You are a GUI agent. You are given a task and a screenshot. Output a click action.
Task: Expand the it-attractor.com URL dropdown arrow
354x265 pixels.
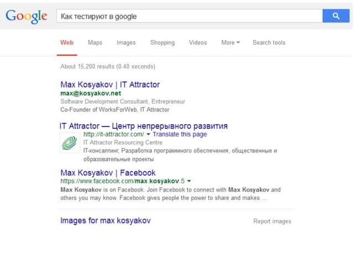click(148, 134)
